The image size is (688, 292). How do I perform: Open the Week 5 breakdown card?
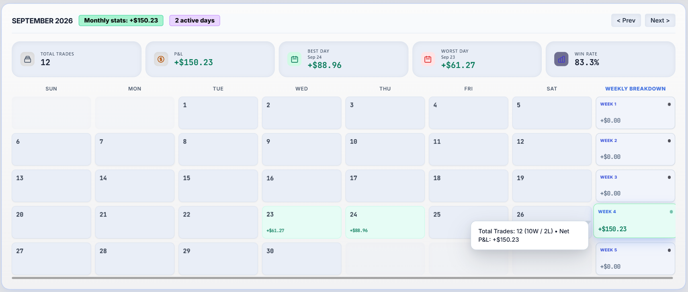tap(635, 259)
